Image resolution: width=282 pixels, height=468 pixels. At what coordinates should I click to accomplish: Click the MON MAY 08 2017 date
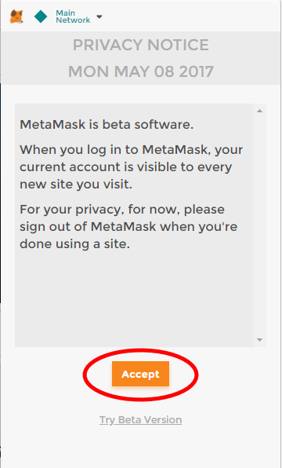[141, 71]
